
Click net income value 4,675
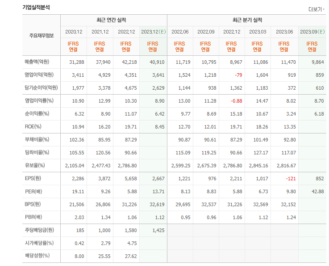[x=130, y=88]
